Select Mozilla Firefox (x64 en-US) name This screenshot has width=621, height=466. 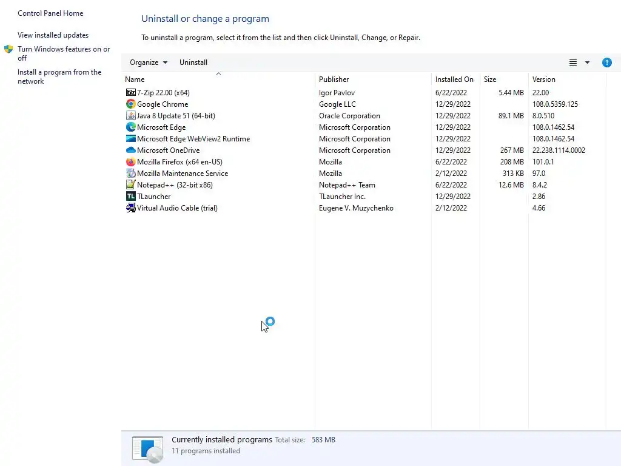[180, 161]
